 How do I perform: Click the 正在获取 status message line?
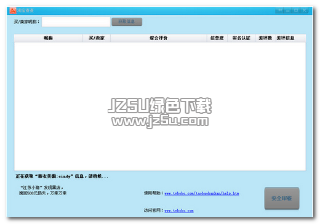pos(62,176)
